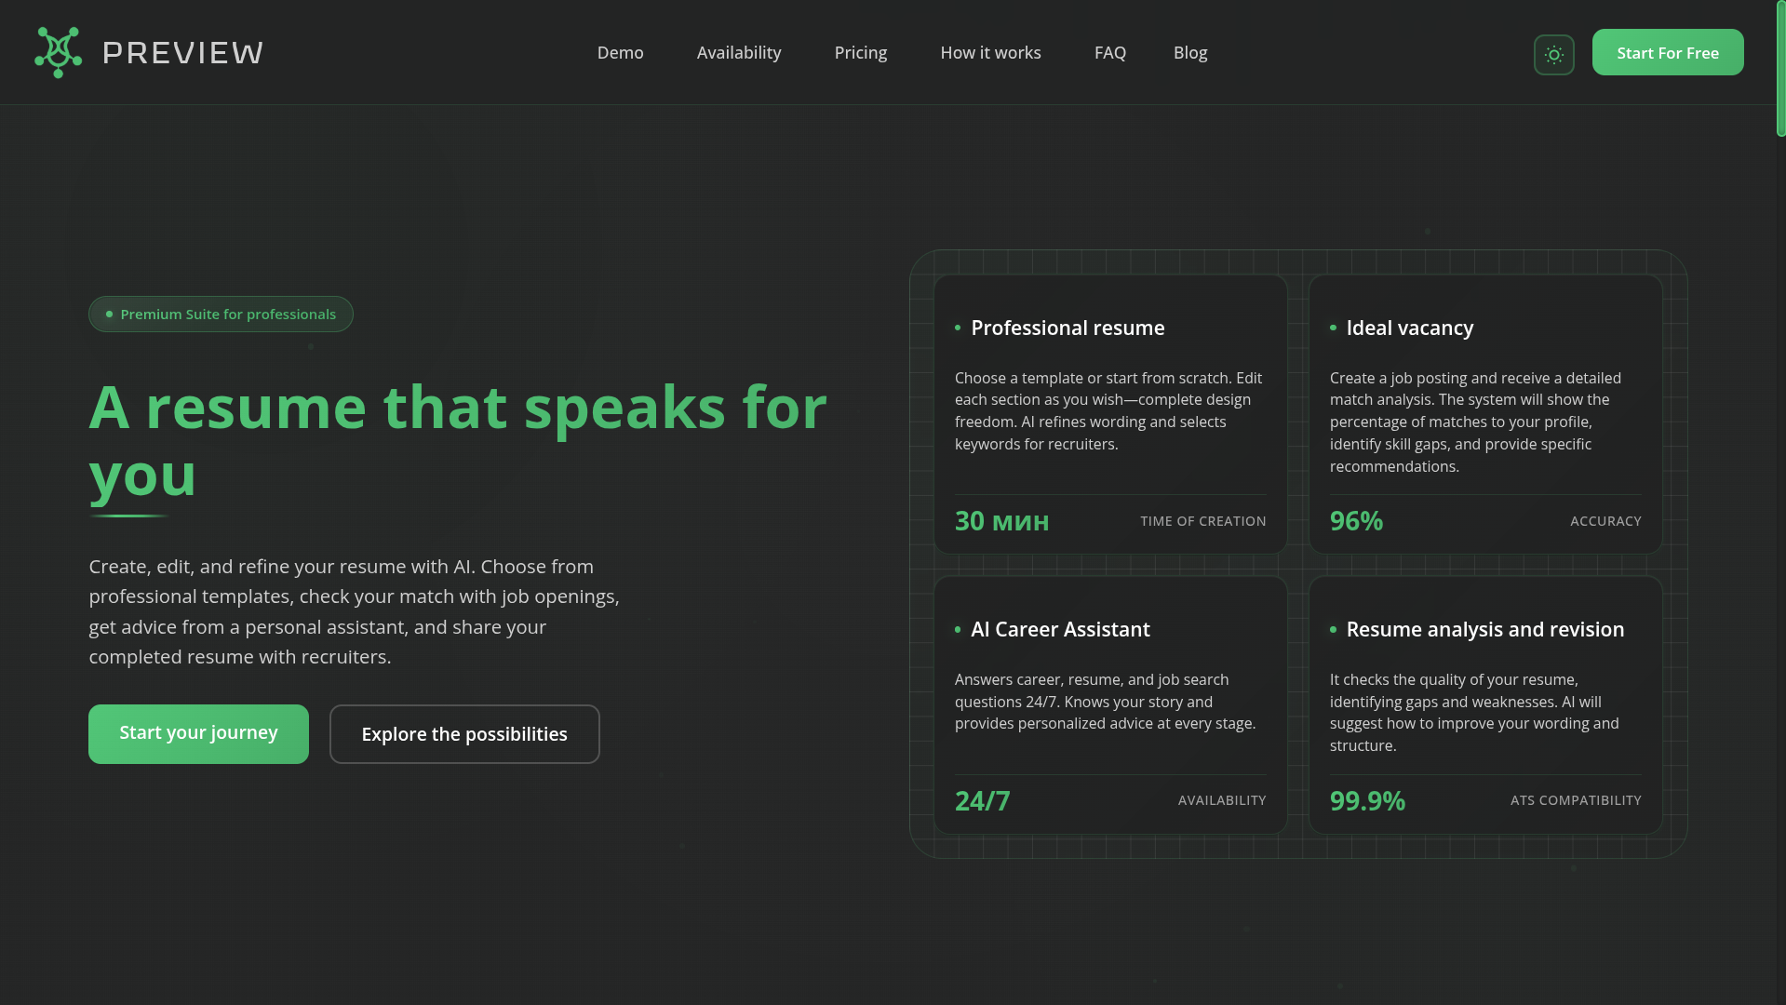Click the 99.9% ATS compatibility value

[1367, 801]
